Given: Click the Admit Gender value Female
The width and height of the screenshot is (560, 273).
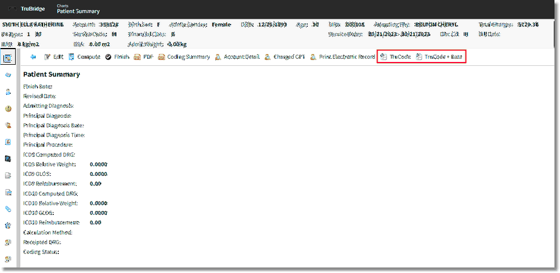Looking at the screenshot, I should (x=222, y=25).
